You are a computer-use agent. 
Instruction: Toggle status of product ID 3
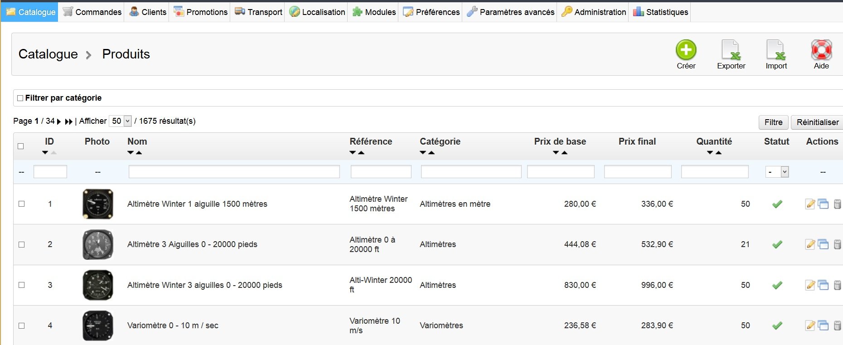777,285
